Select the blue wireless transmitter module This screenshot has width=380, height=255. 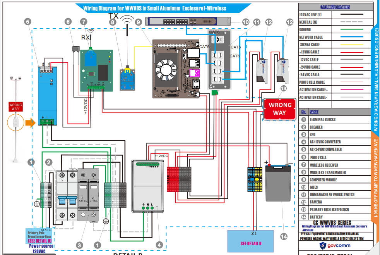click(x=127, y=79)
